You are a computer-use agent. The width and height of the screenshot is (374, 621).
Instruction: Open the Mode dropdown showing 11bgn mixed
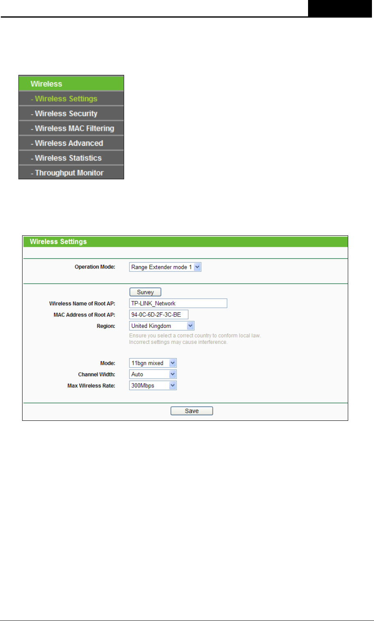(x=153, y=363)
